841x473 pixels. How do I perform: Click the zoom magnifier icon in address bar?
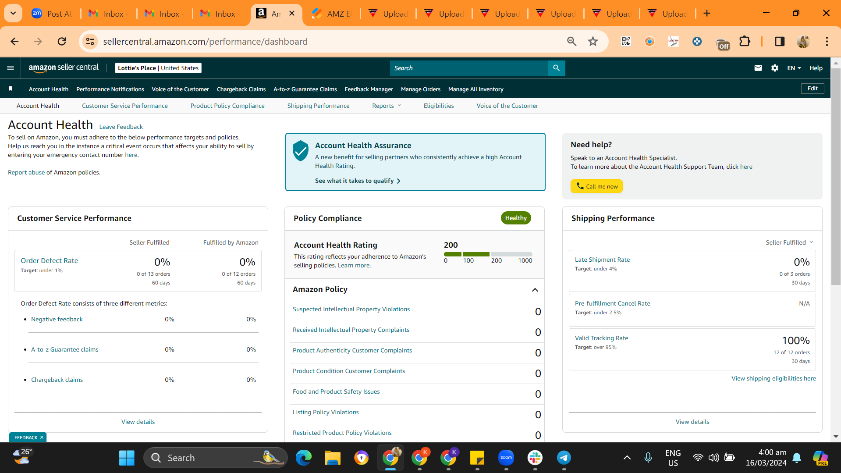tap(571, 41)
